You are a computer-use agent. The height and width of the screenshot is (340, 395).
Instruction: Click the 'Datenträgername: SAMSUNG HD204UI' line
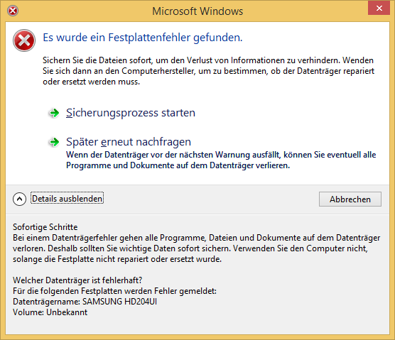85,302
